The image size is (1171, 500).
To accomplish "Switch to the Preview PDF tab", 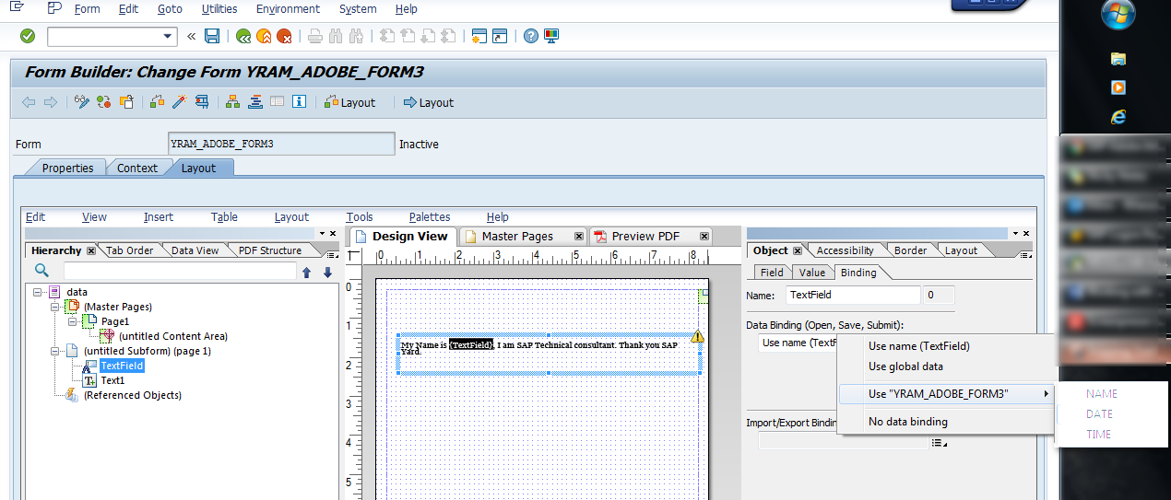I will pyautogui.click(x=645, y=237).
